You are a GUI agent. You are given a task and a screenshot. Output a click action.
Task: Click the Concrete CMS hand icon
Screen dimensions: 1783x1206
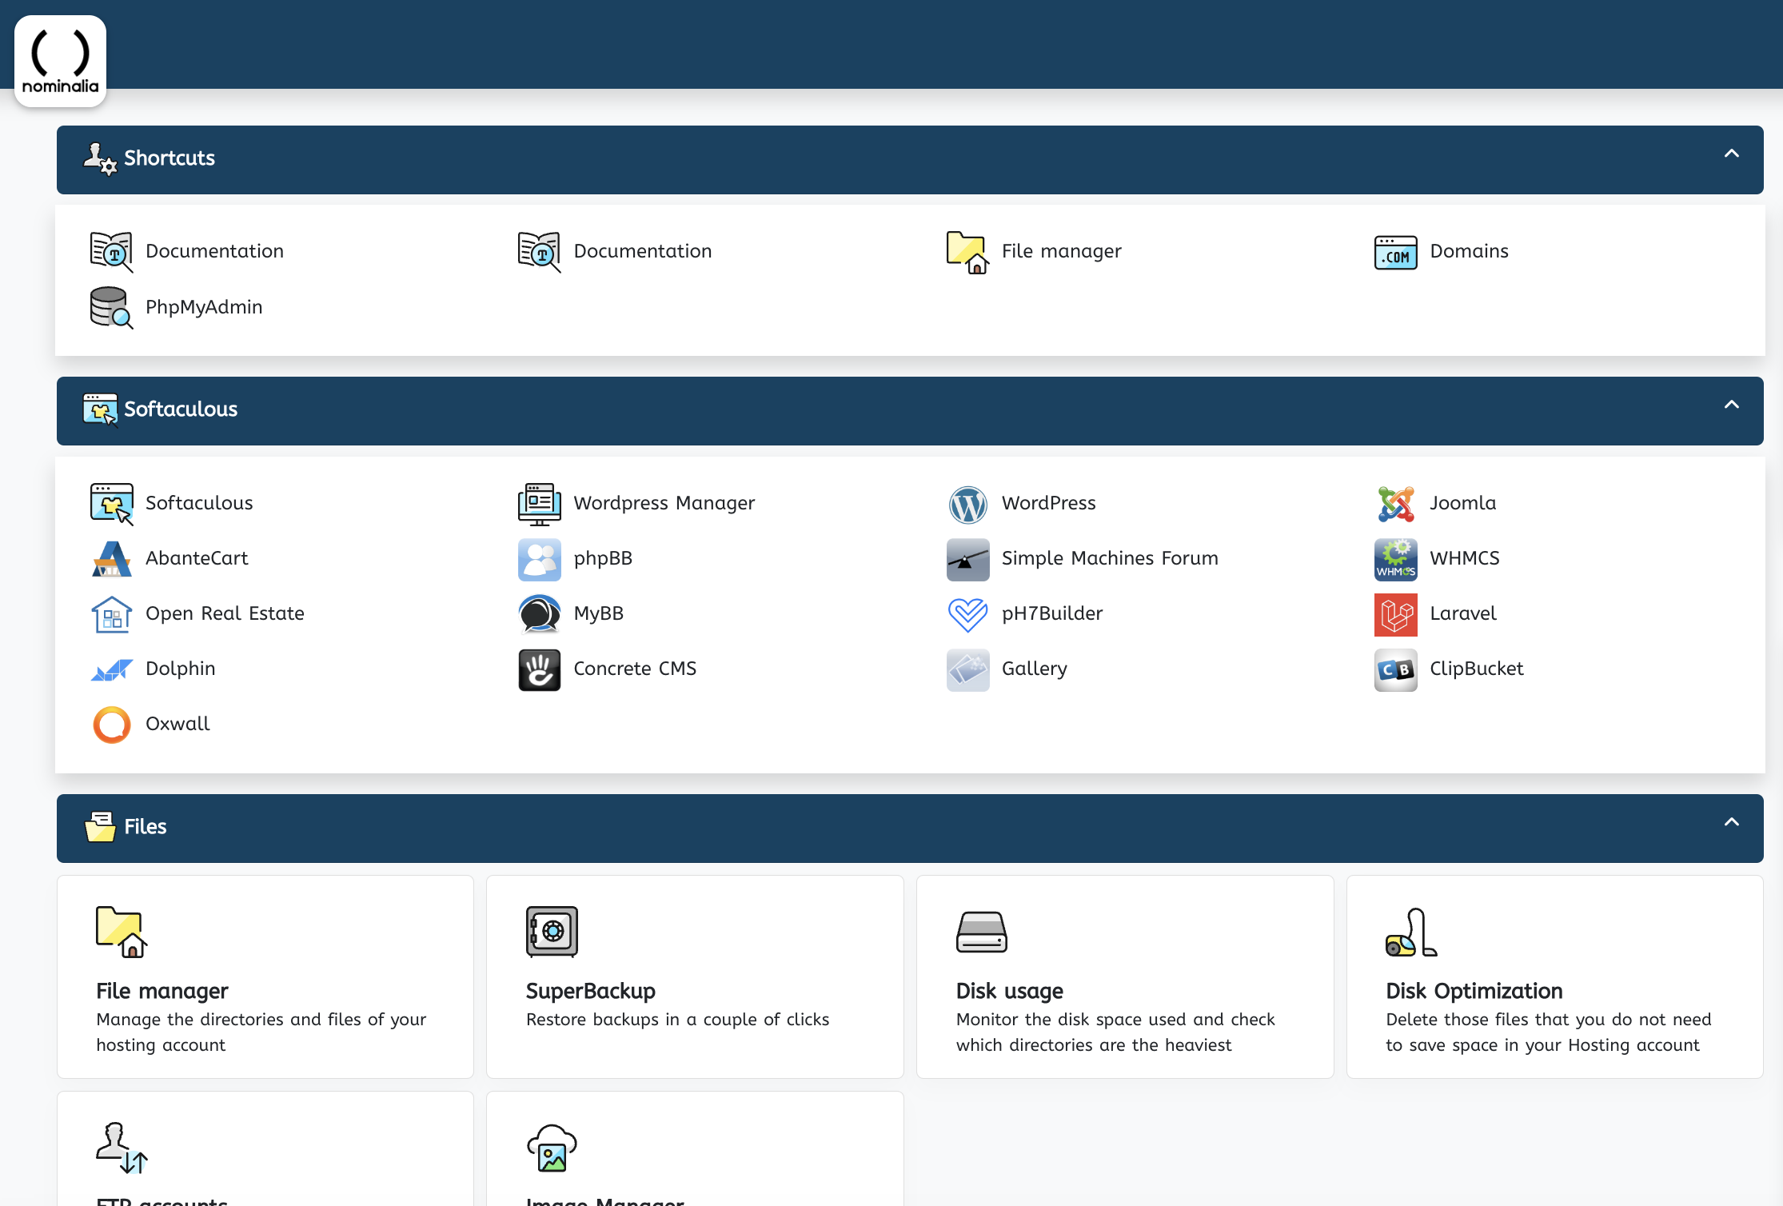540,669
